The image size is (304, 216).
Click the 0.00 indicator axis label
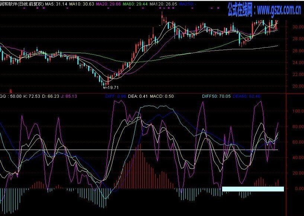(x=299, y=188)
